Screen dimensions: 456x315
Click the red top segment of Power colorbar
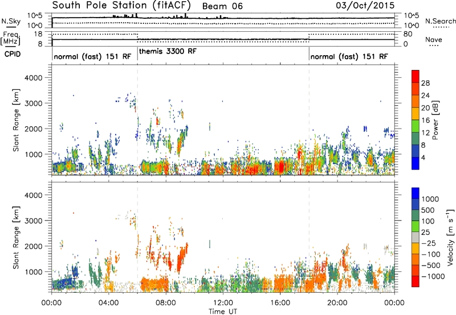[x=416, y=76]
